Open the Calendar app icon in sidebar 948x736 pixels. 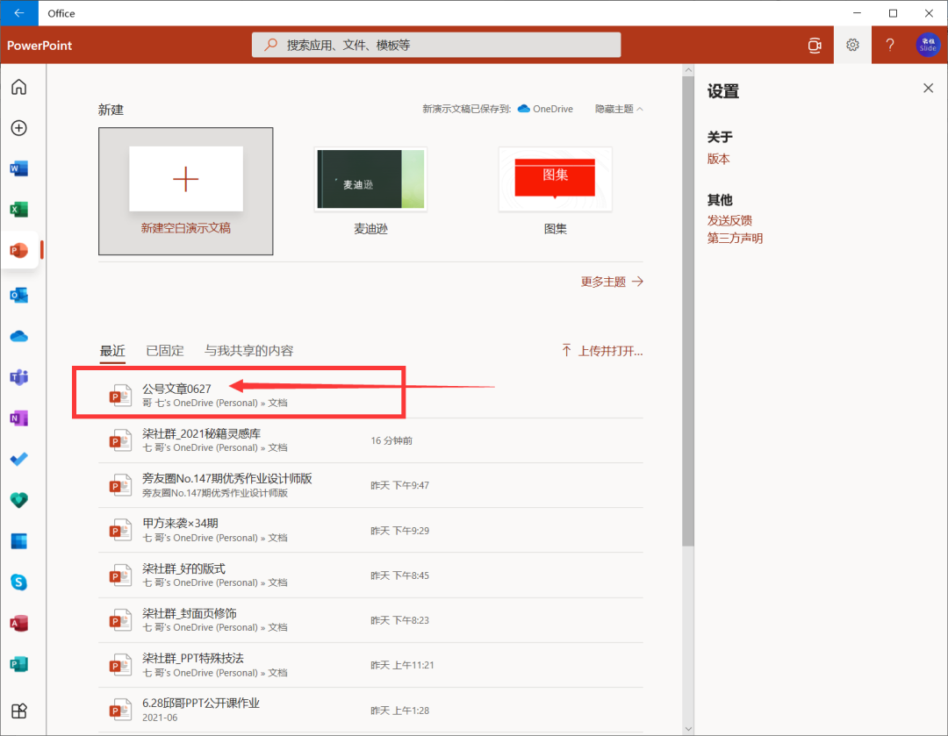pyautogui.click(x=18, y=541)
